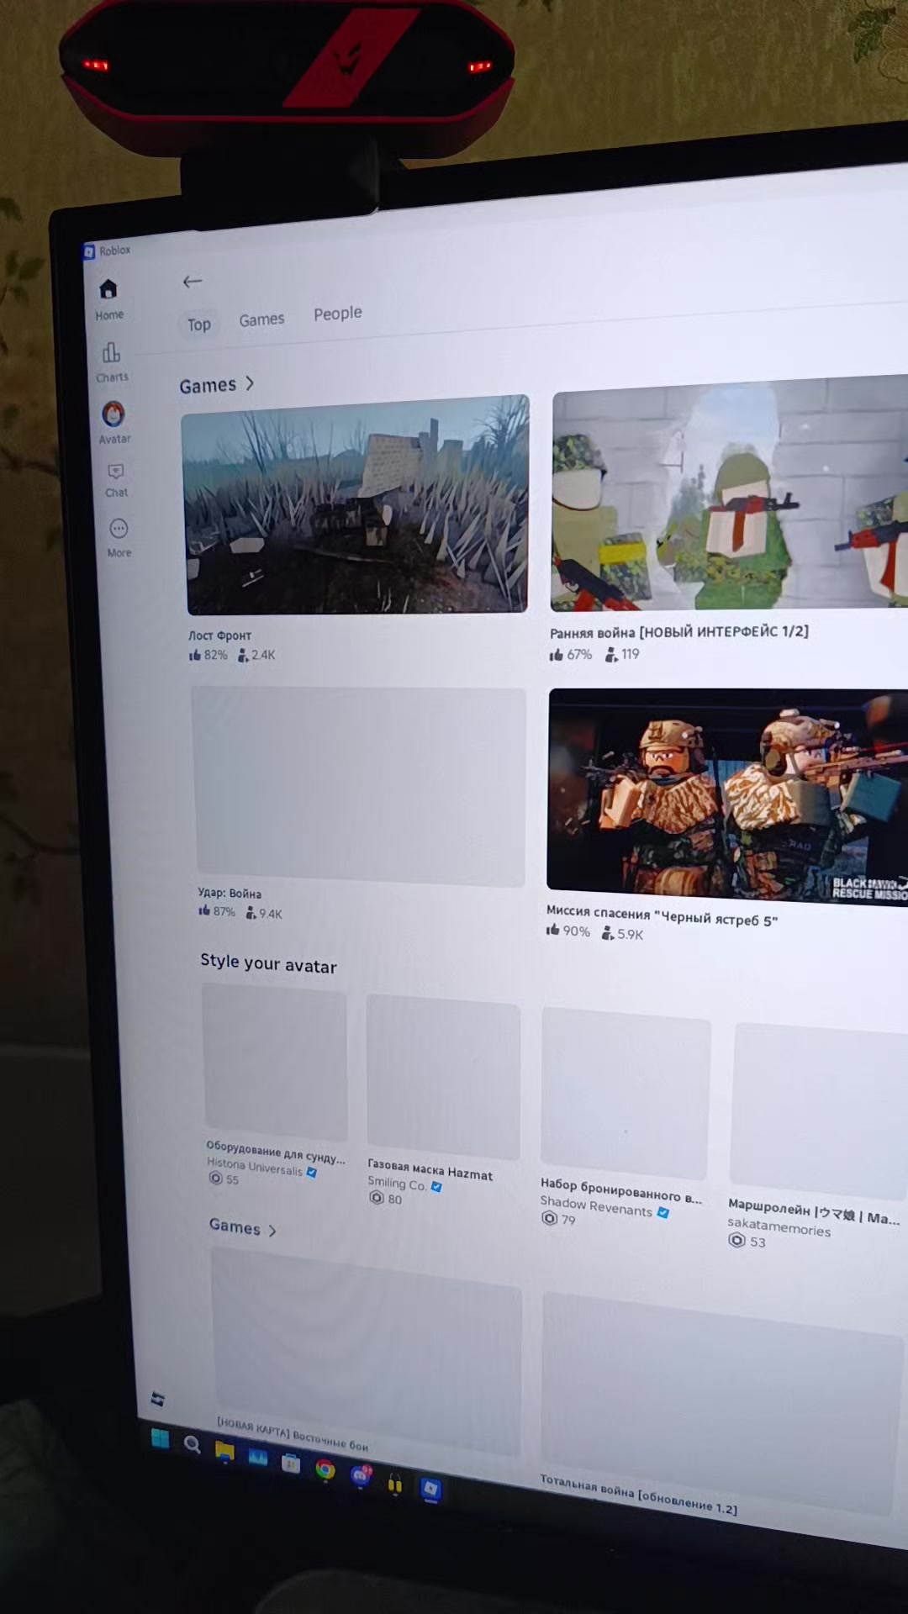This screenshot has width=908, height=1614.
Task: Open [НОВАЯ КАРТА] Восточные бои thumbnail
Action: [367, 1352]
